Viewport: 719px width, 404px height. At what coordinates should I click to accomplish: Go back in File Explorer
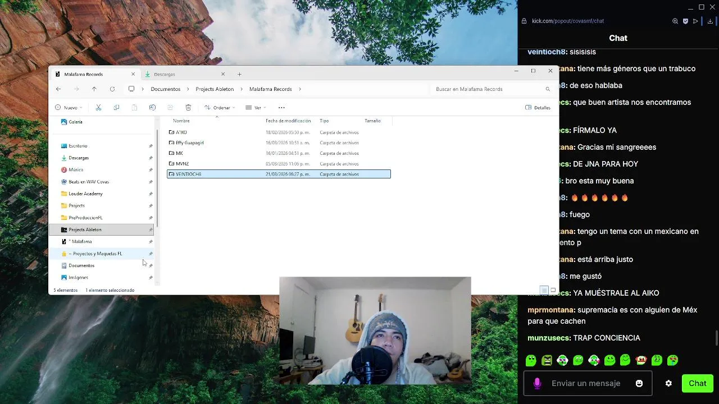tap(58, 89)
